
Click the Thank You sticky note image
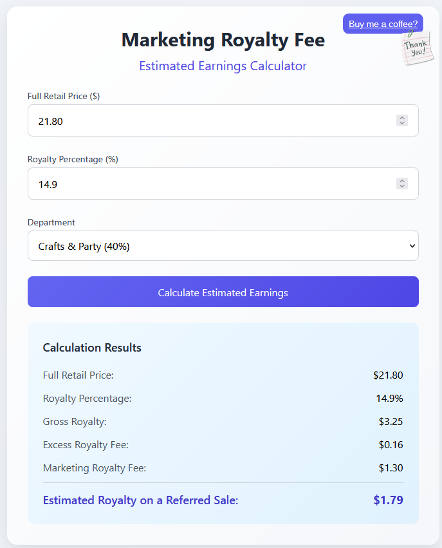(418, 48)
